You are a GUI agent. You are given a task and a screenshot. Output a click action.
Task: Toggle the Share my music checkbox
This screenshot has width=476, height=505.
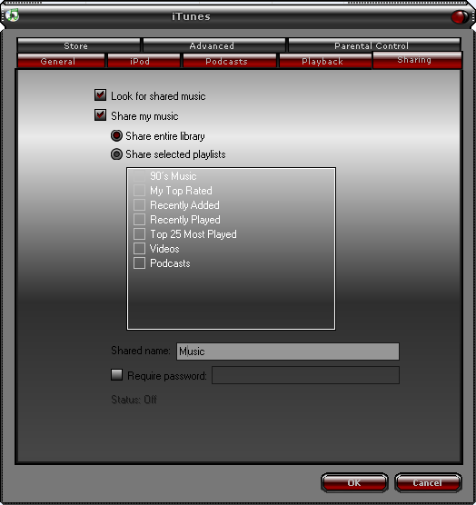click(100, 115)
